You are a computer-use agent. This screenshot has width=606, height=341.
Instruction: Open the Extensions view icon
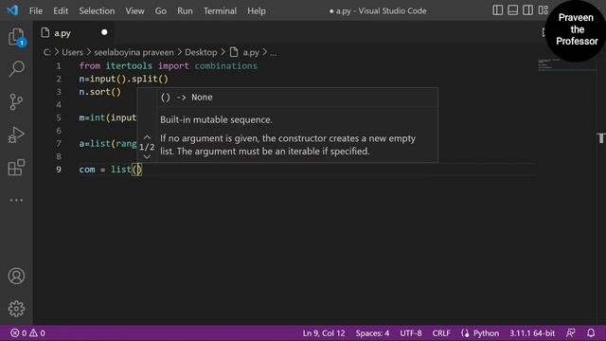pos(16,168)
